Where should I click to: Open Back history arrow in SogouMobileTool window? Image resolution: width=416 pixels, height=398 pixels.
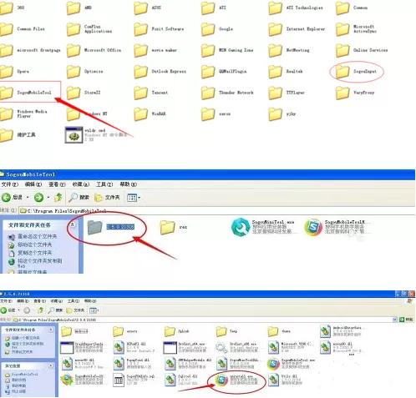point(28,198)
